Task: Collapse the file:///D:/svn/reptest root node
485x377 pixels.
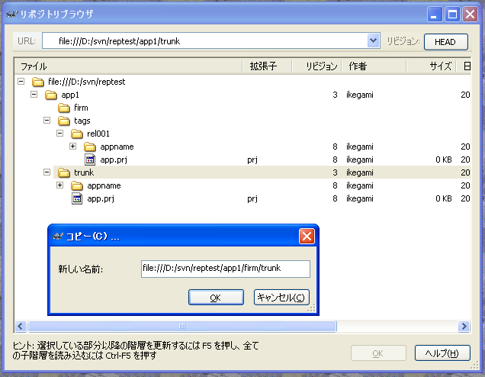Action: 21,82
